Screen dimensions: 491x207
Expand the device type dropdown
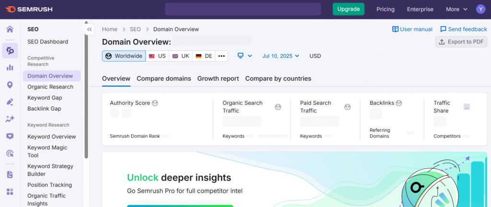(x=245, y=56)
